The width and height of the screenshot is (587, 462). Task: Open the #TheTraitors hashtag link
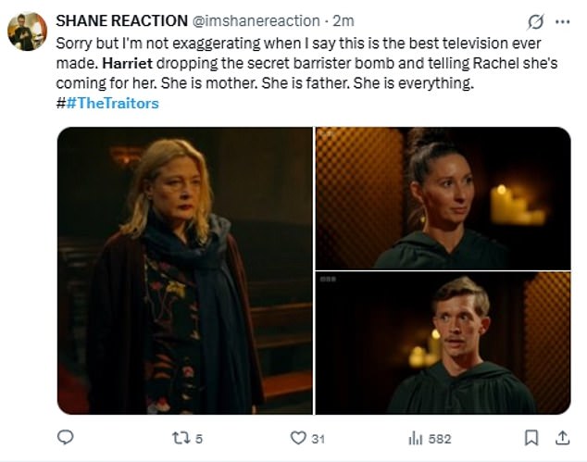112,104
